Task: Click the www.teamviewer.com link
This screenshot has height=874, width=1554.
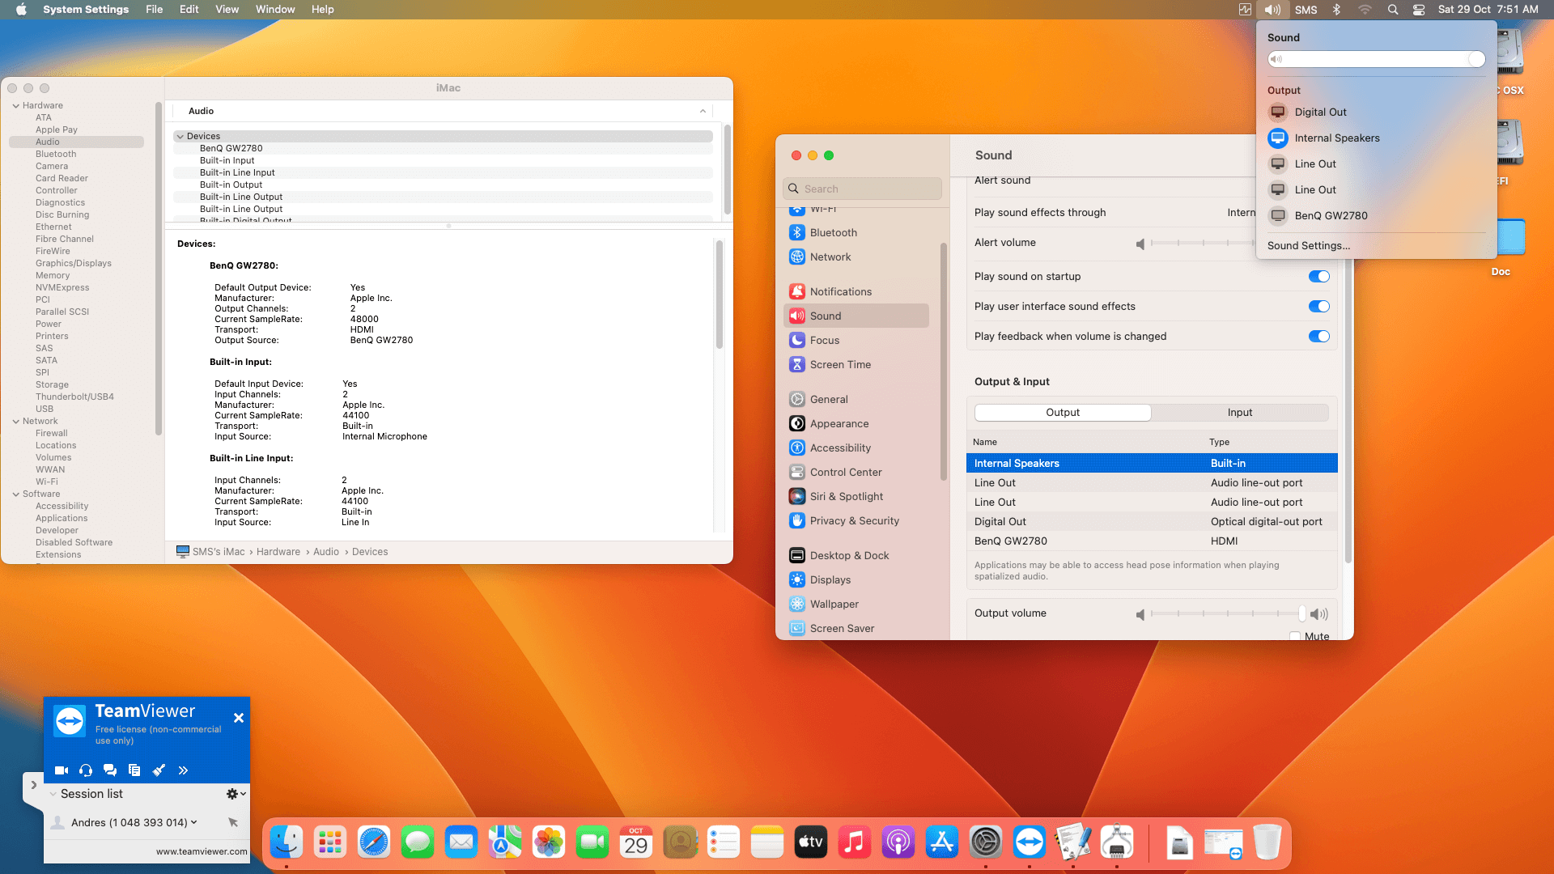Action: pyautogui.click(x=202, y=851)
